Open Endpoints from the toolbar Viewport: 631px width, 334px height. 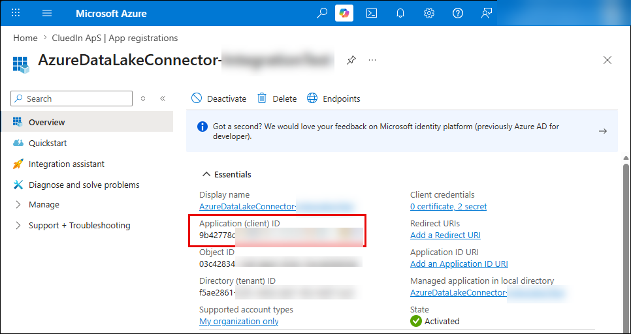click(x=334, y=99)
